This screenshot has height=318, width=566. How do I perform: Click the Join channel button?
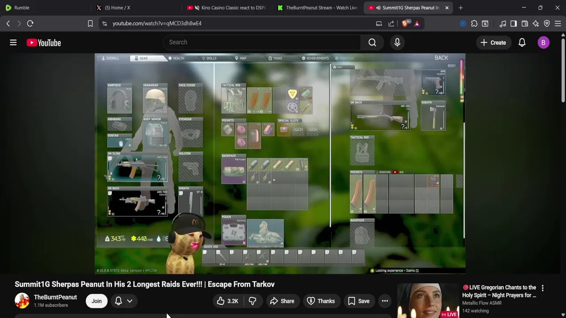pos(96,301)
